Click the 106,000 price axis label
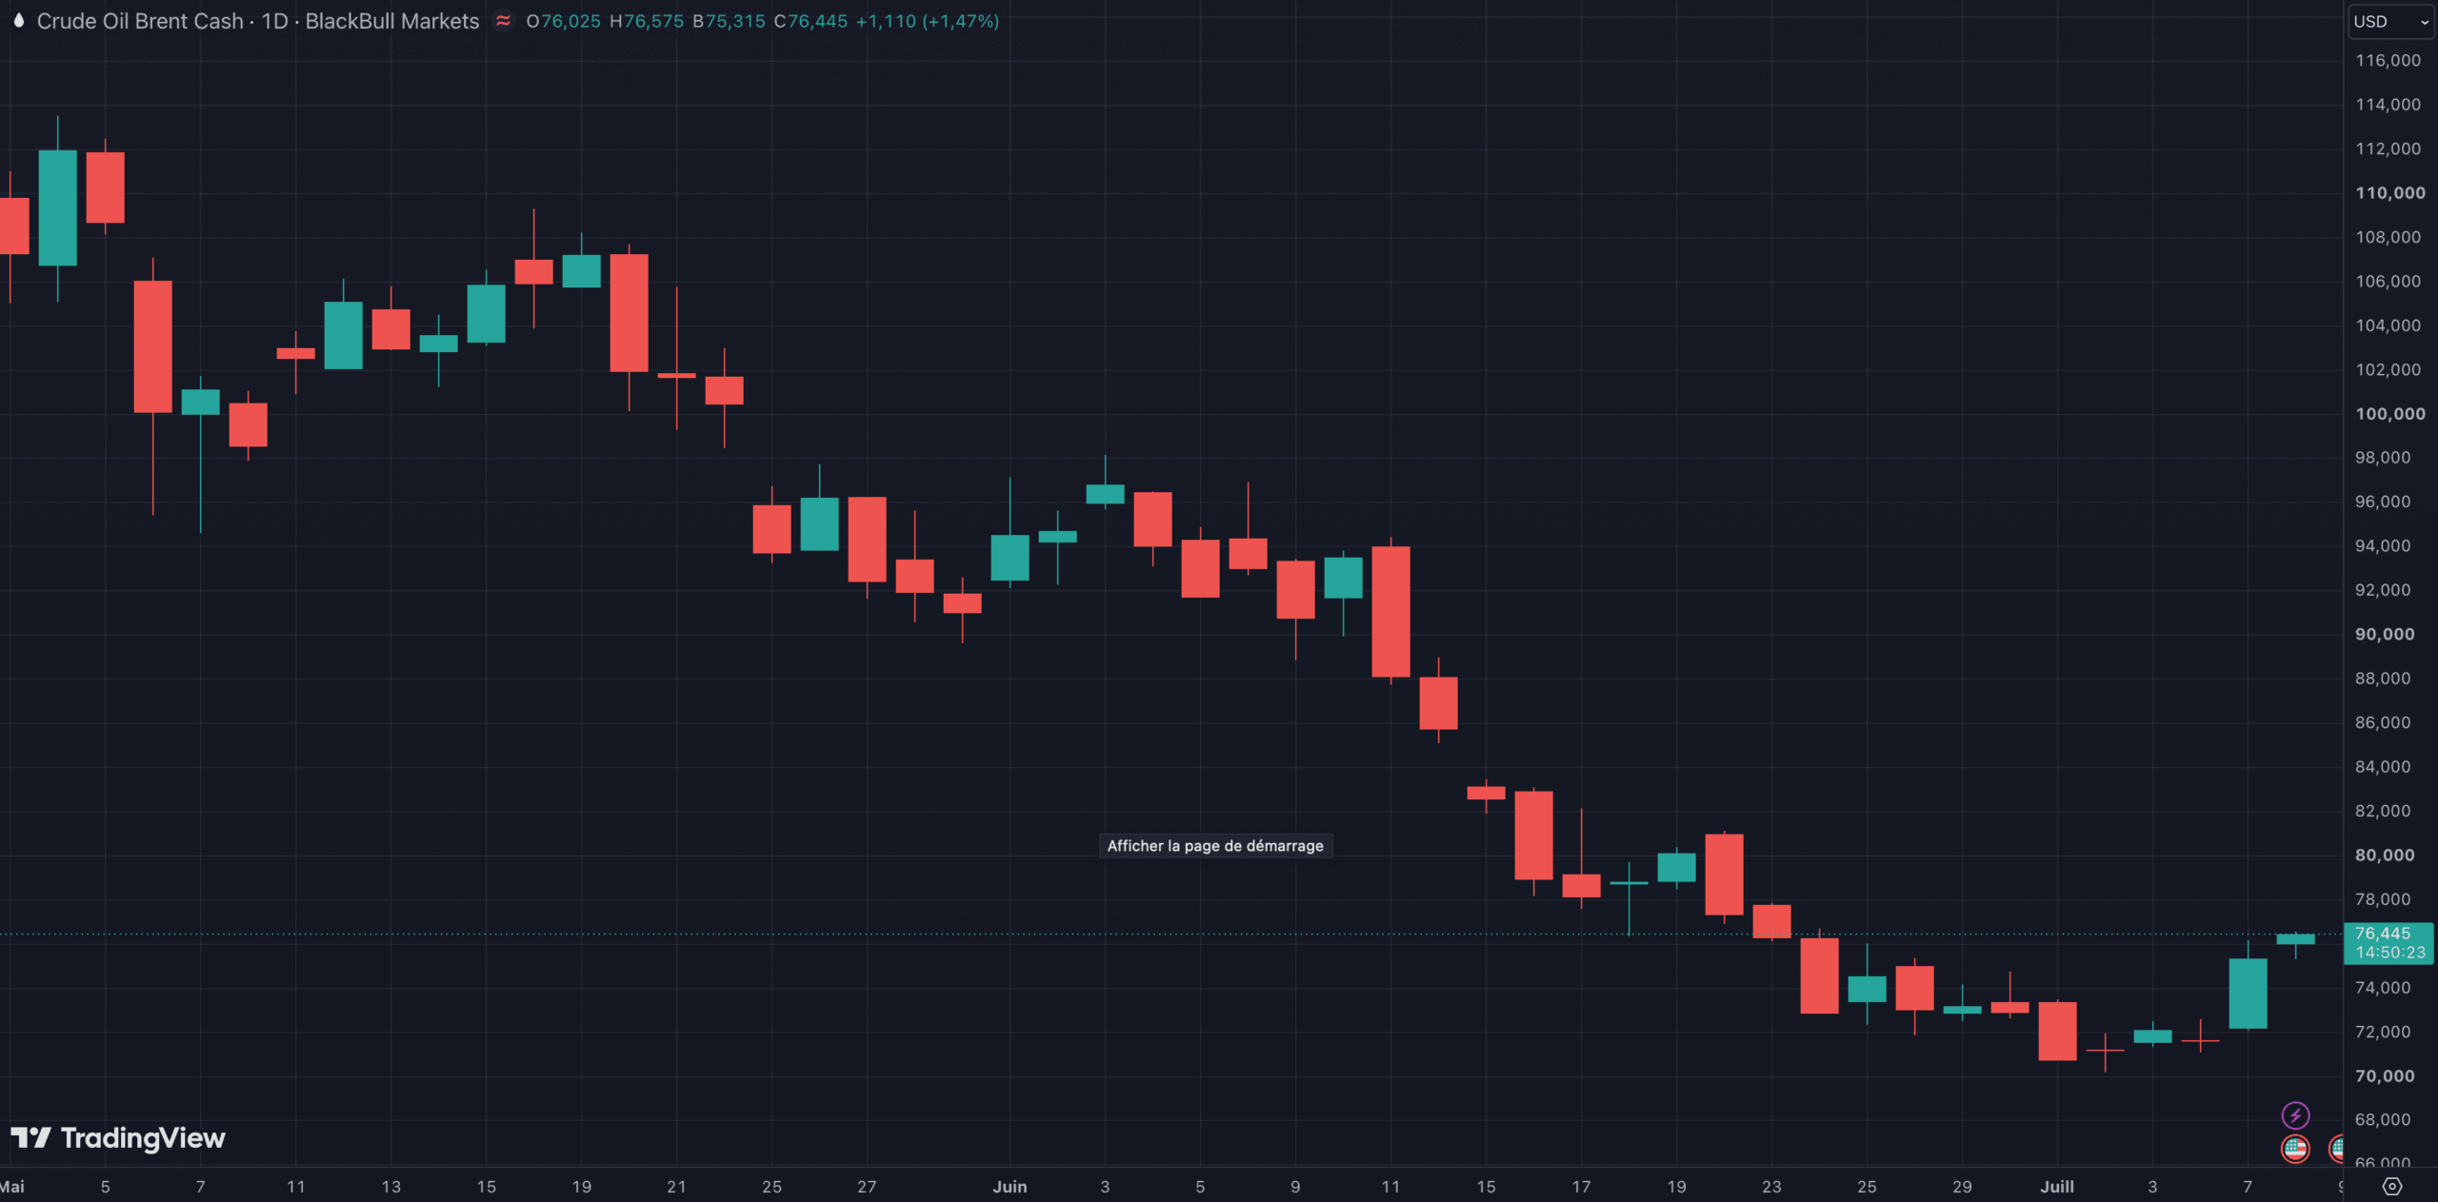 point(2388,281)
